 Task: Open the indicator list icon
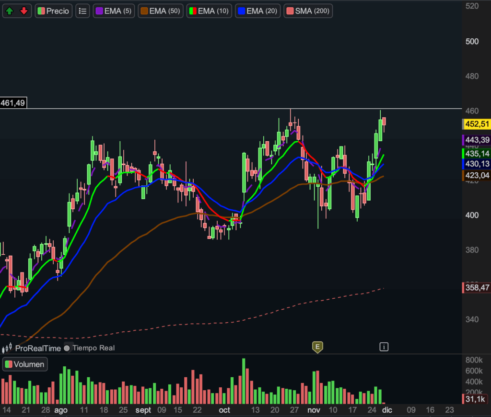(82, 11)
